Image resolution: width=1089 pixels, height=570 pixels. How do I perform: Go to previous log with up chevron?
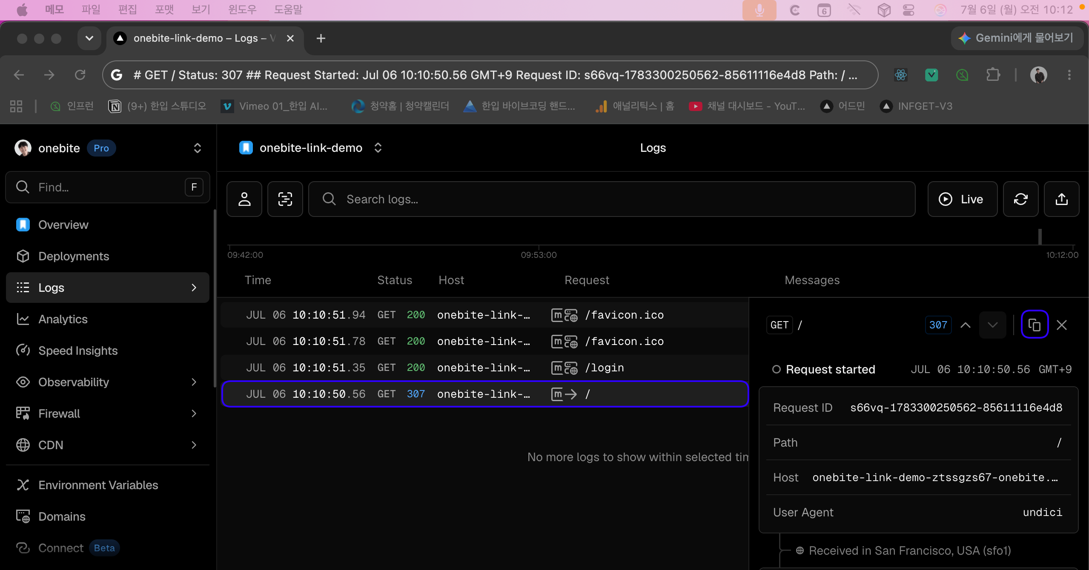point(966,325)
